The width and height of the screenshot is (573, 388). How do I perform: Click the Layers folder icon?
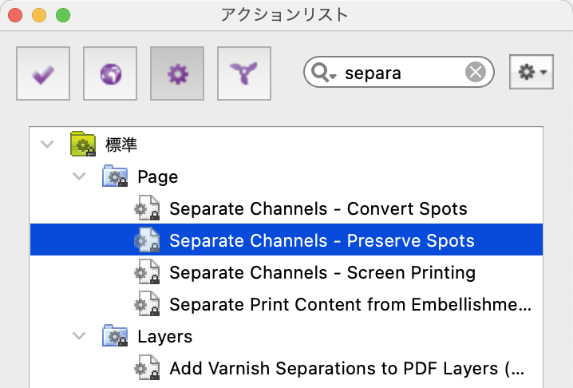coord(115,335)
